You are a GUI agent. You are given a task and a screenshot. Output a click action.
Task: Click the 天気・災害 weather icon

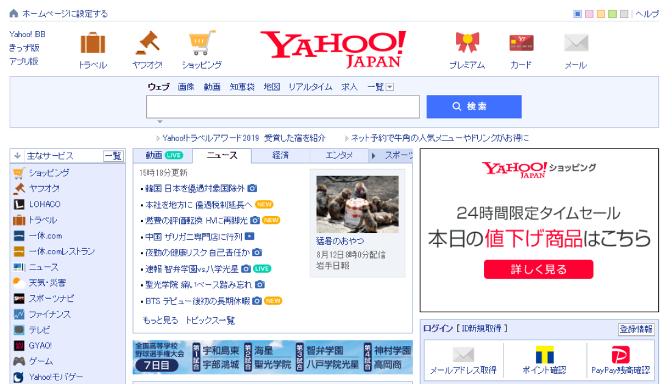tap(19, 283)
